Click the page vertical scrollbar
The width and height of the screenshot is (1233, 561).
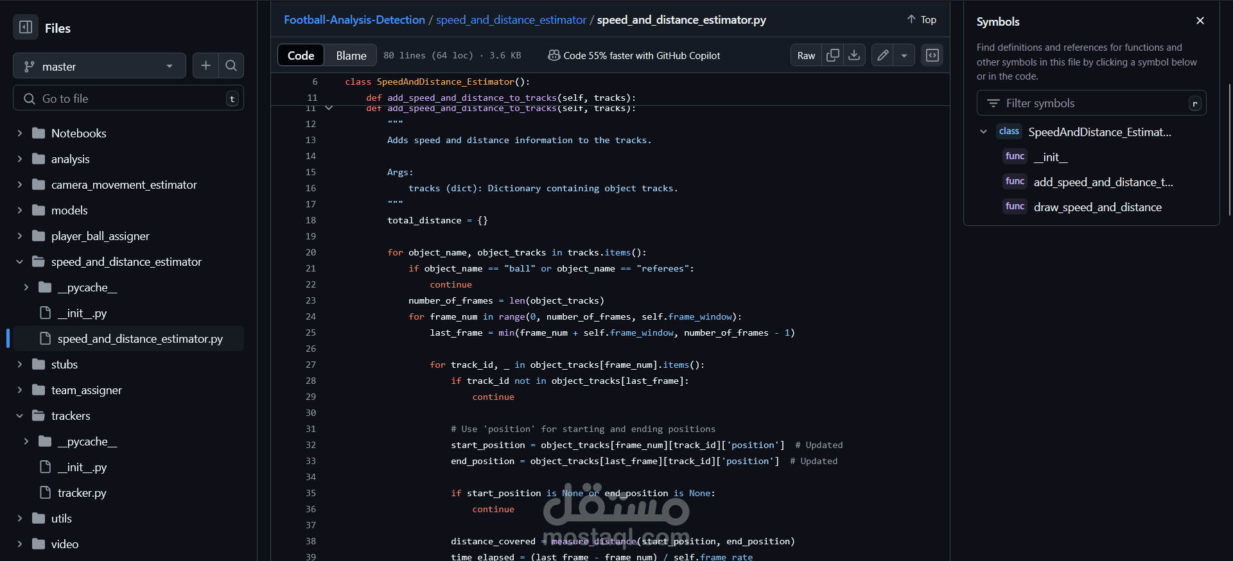1229,149
